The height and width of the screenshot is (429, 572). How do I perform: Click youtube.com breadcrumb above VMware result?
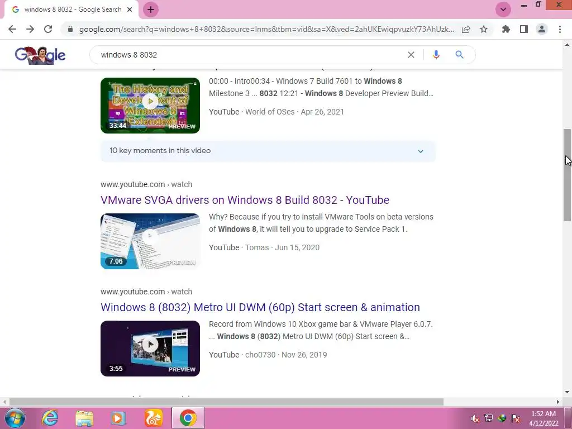[x=146, y=184]
